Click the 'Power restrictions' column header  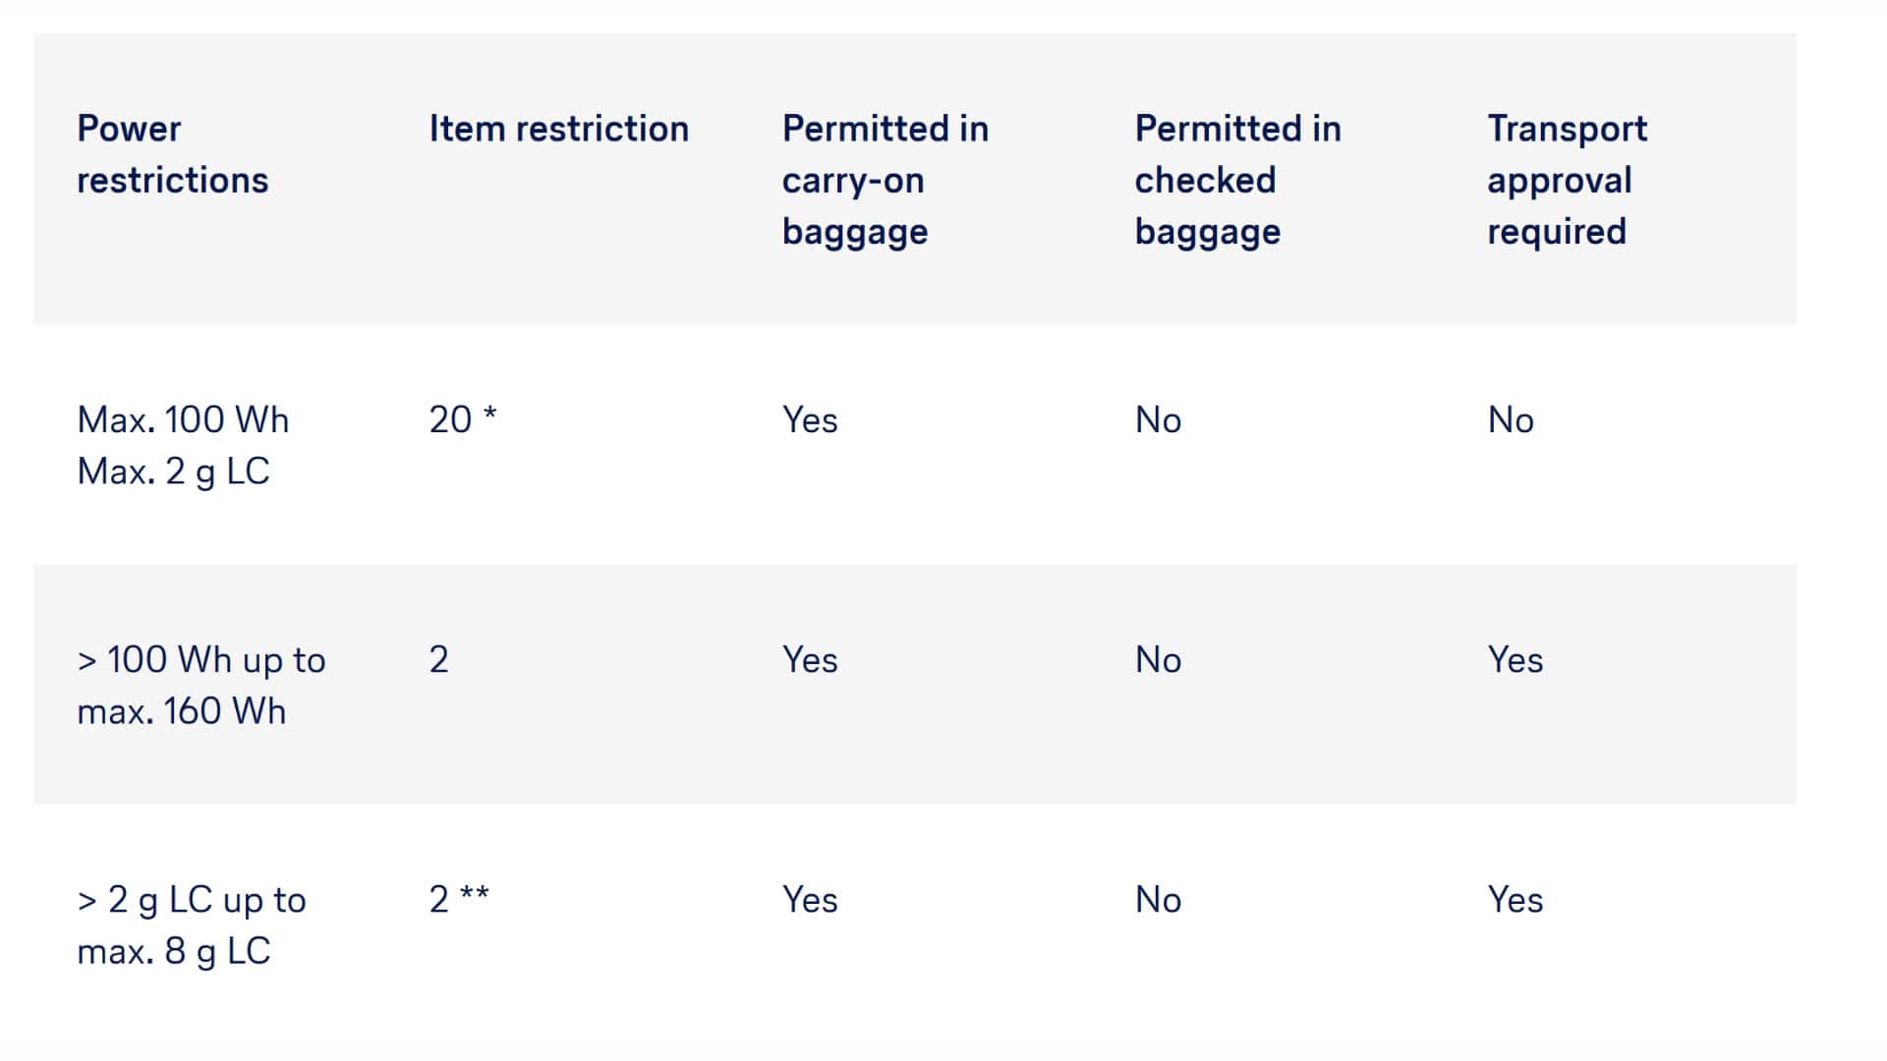172,154
